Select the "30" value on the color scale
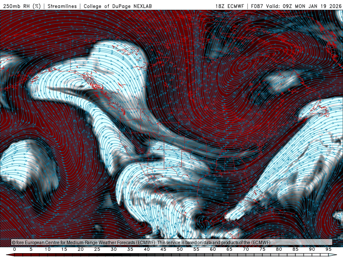Screen dimensions: 343x257 click(114, 249)
